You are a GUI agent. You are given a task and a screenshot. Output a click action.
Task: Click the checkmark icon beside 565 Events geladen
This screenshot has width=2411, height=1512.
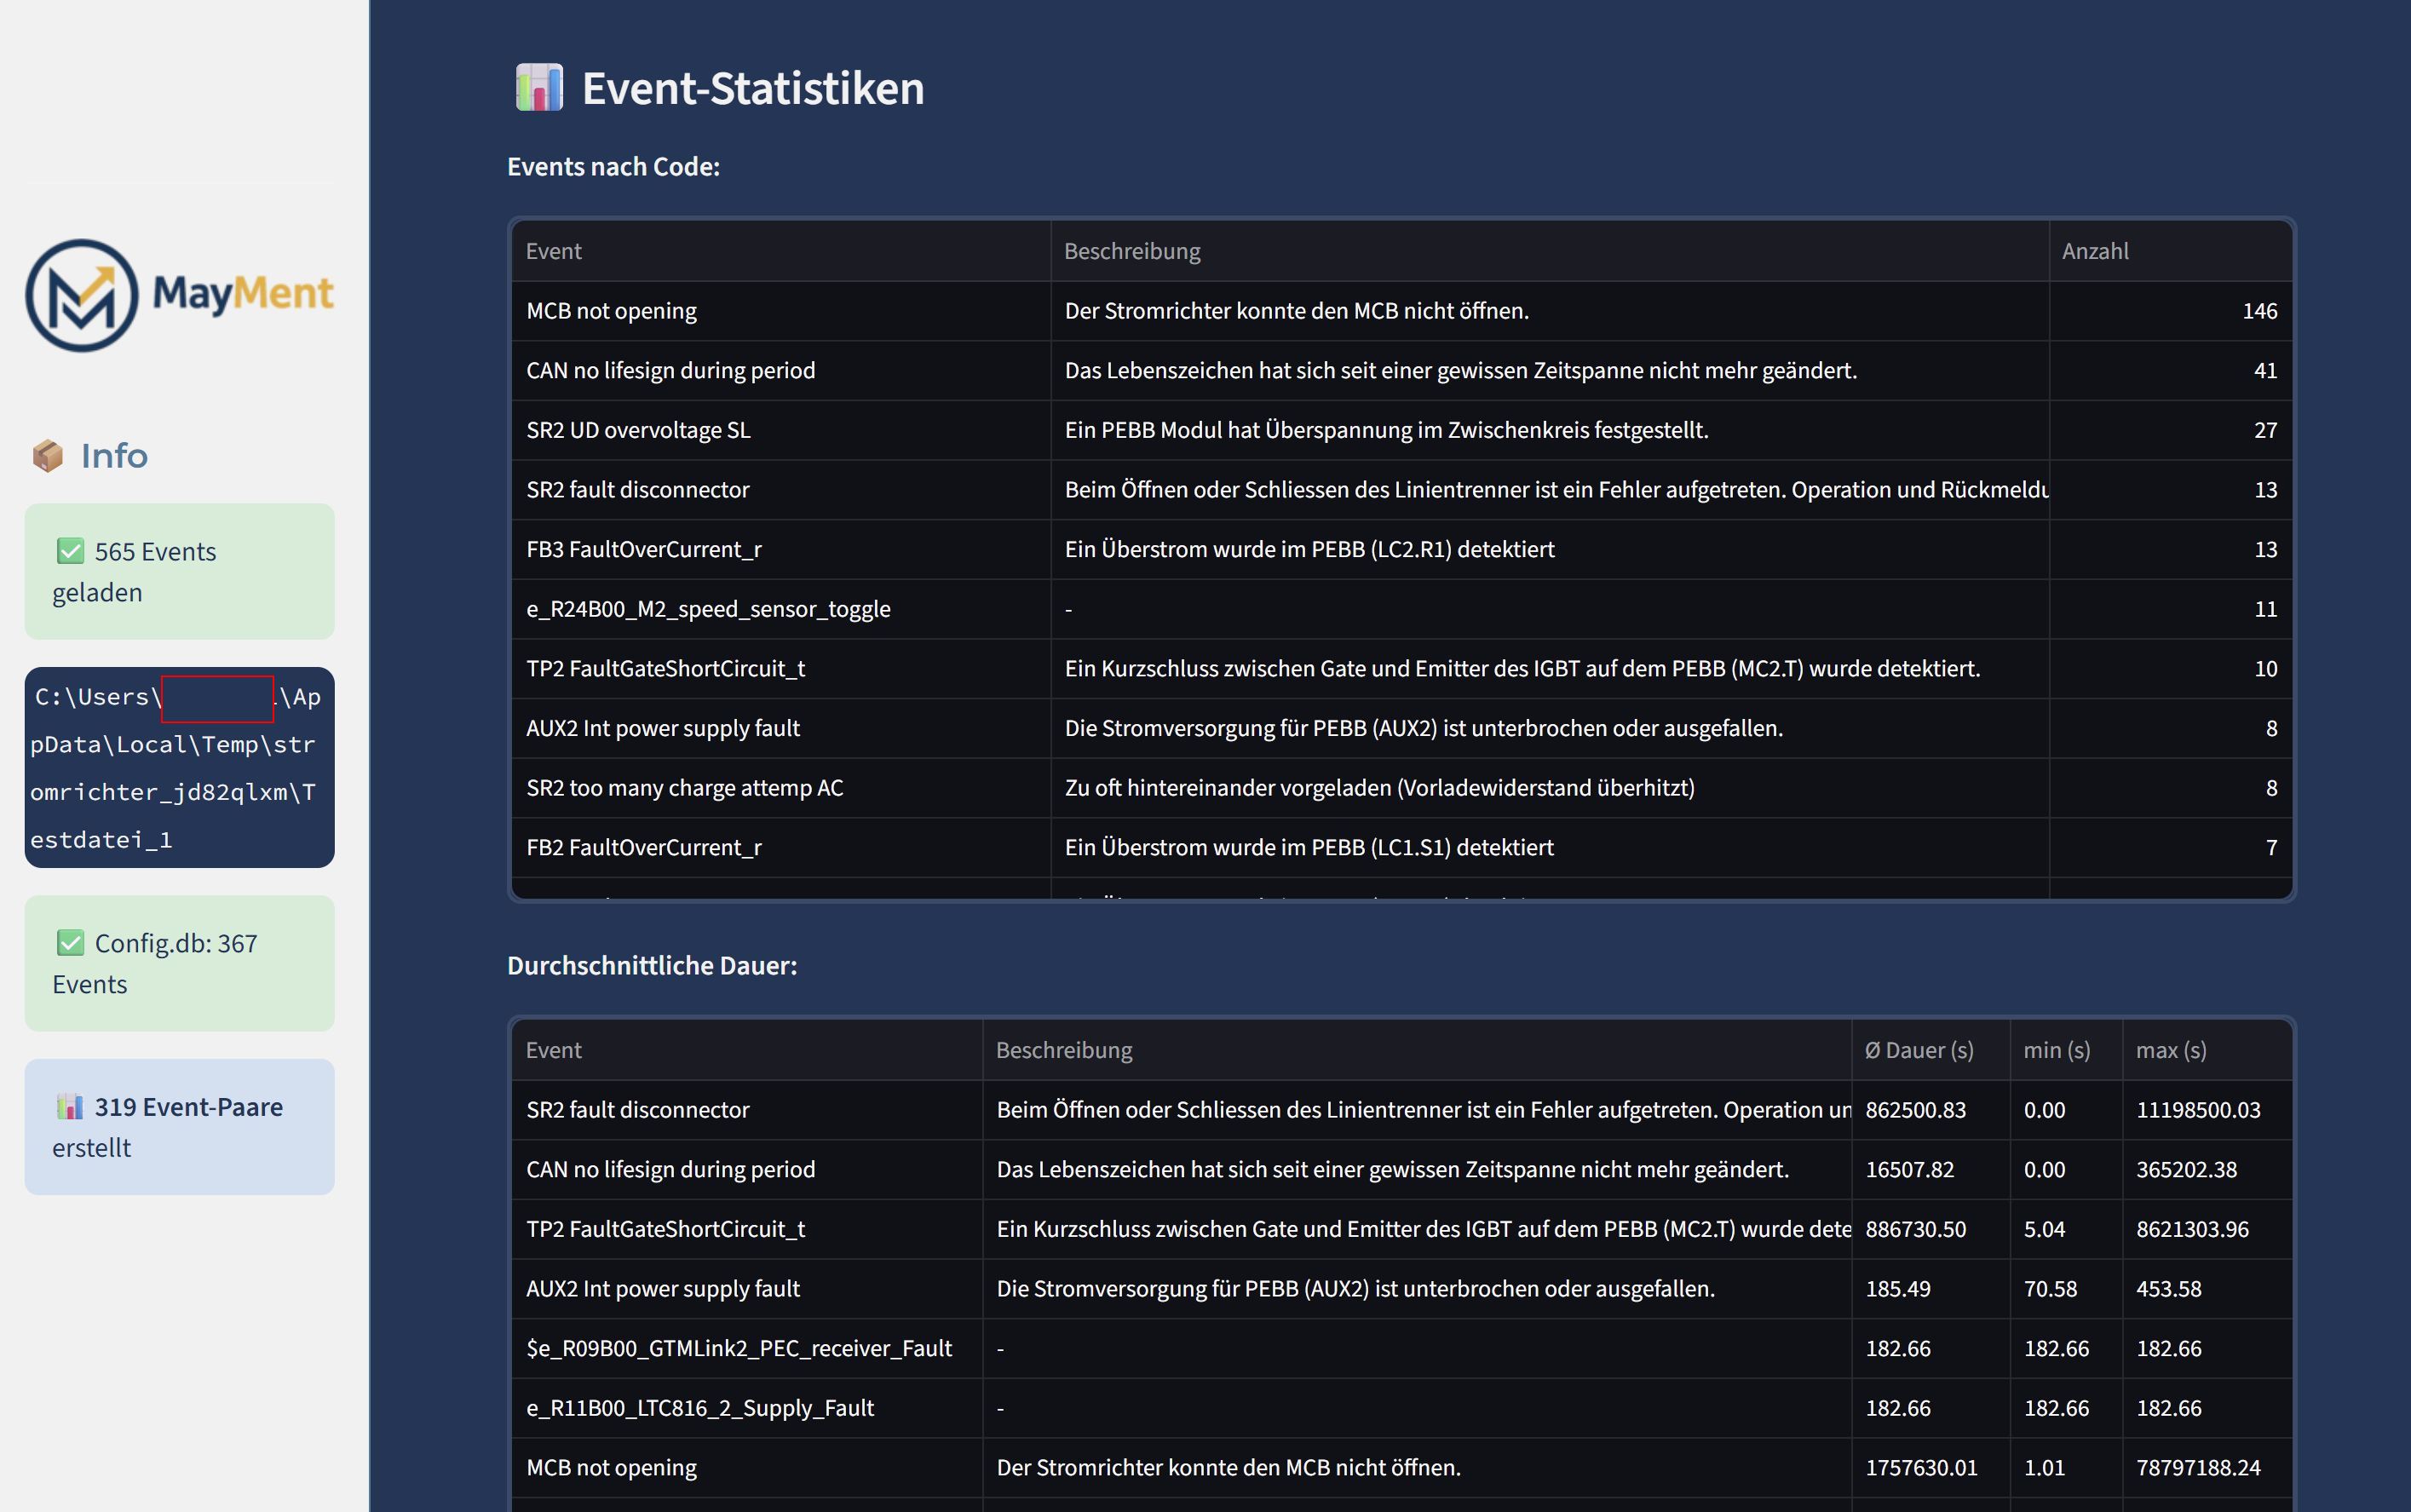(x=70, y=550)
